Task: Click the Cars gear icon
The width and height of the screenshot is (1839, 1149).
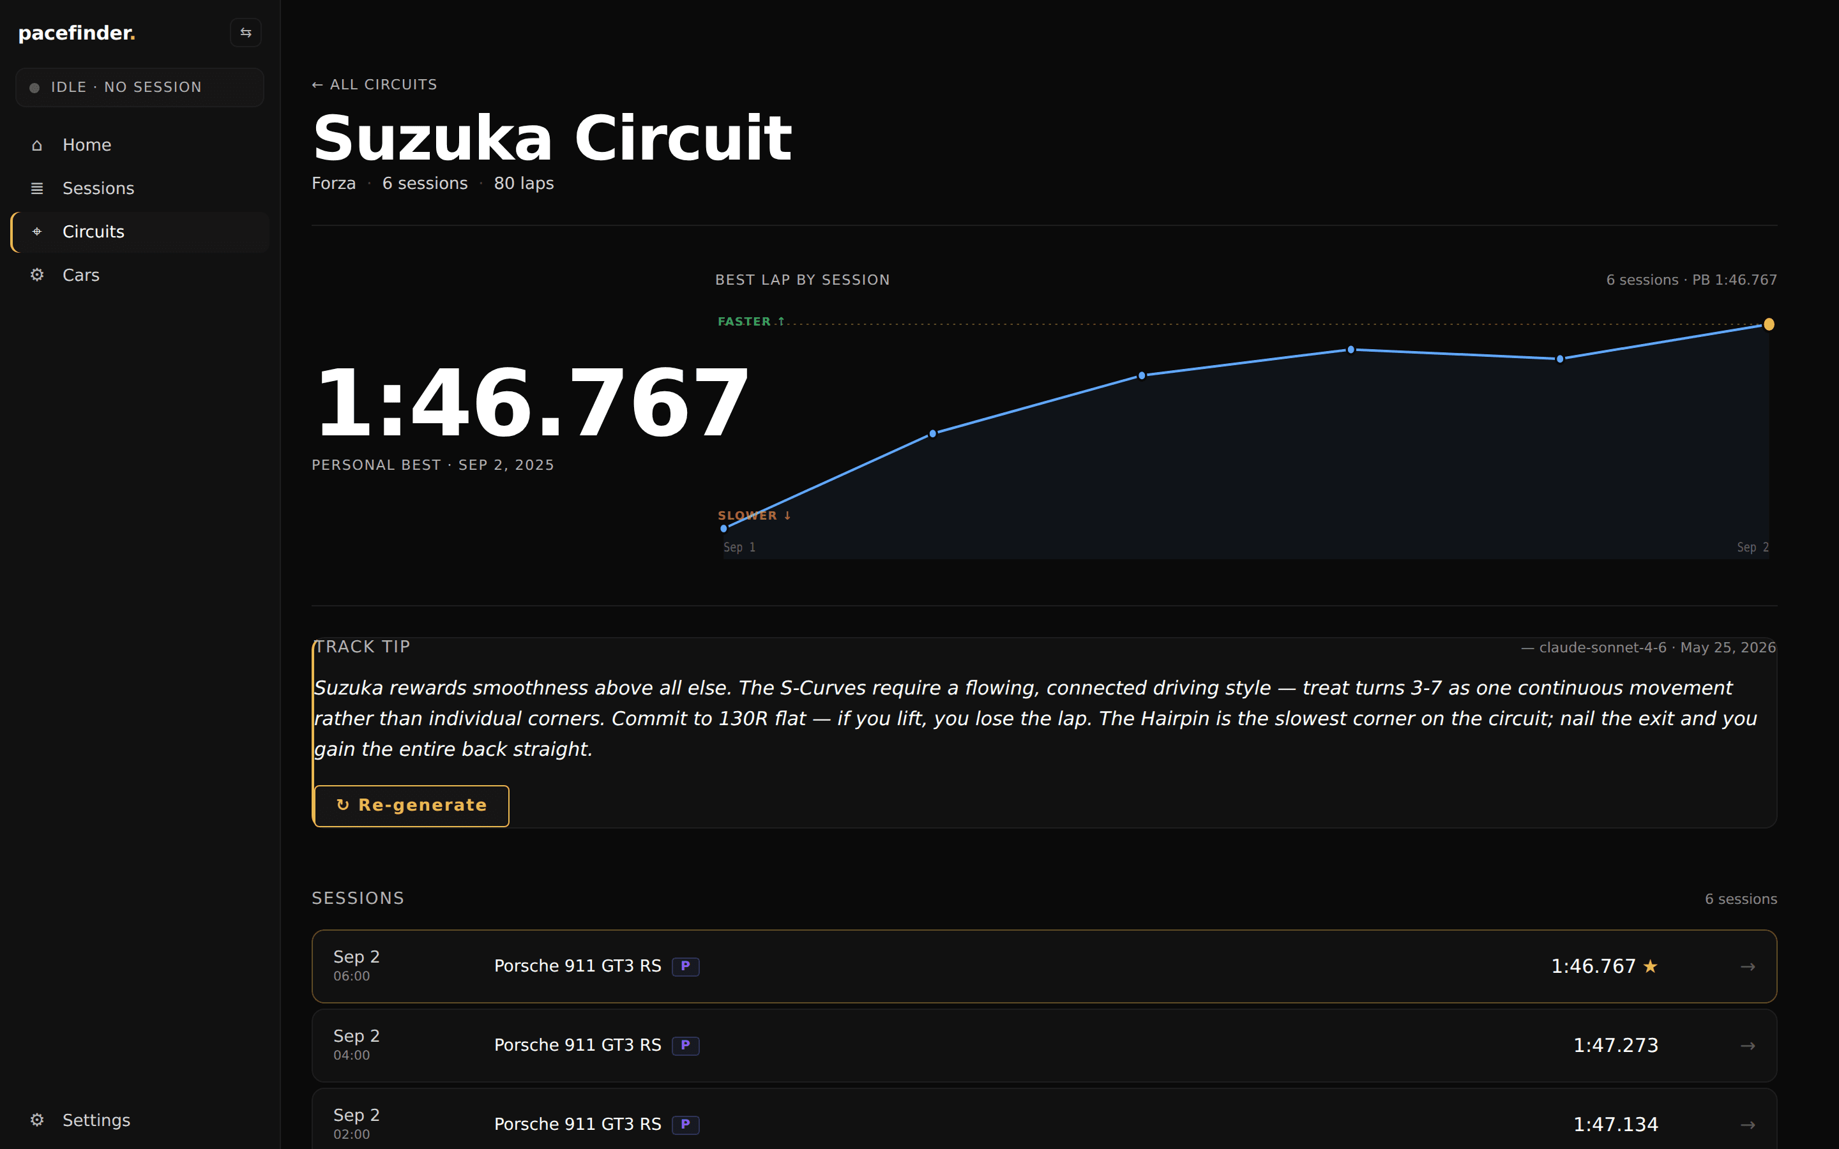Action: tap(36, 275)
